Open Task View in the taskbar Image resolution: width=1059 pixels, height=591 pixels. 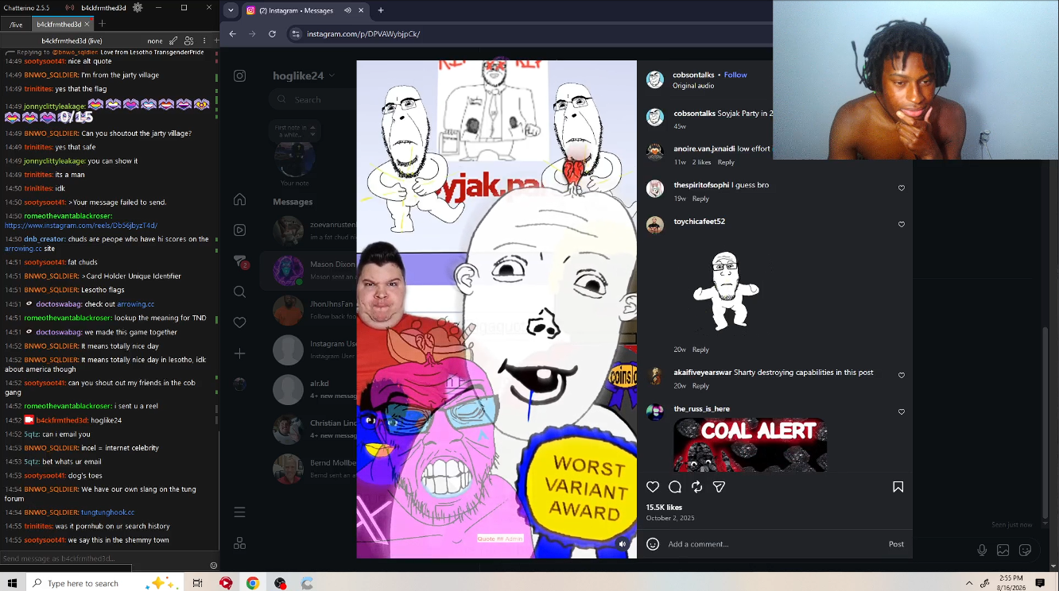click(x=197, y=583)
